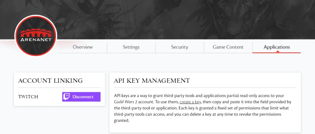Click the 'Guild Wars 2' italic text

pyautogui.click(x=126, y=102)
